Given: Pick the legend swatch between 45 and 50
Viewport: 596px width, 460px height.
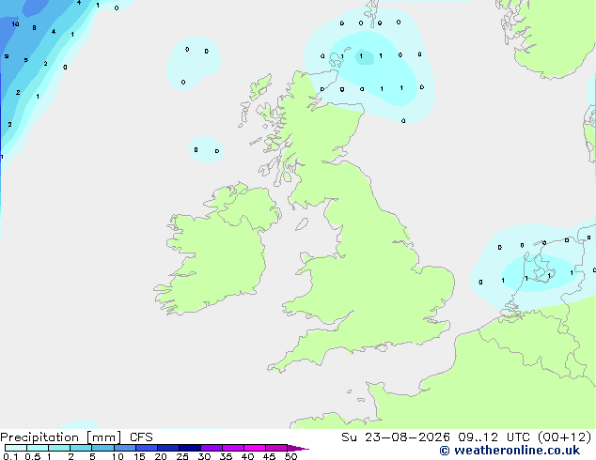Looking at the screenshot, I should (x=276, y=448).
